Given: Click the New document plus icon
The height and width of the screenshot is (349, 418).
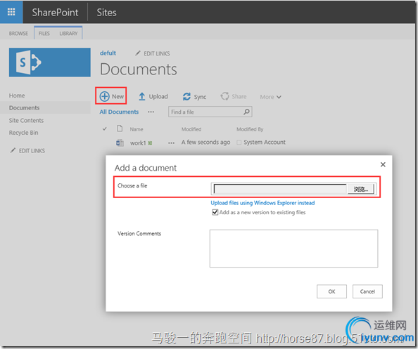Looking at the screenshot, I should click(x=104, y=96).
